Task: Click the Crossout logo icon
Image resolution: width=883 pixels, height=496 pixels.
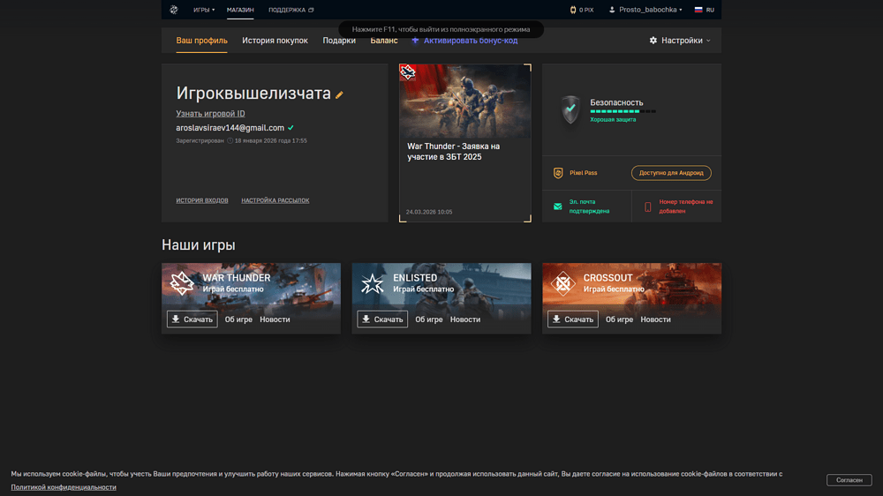Action: [x=562, y=283]
